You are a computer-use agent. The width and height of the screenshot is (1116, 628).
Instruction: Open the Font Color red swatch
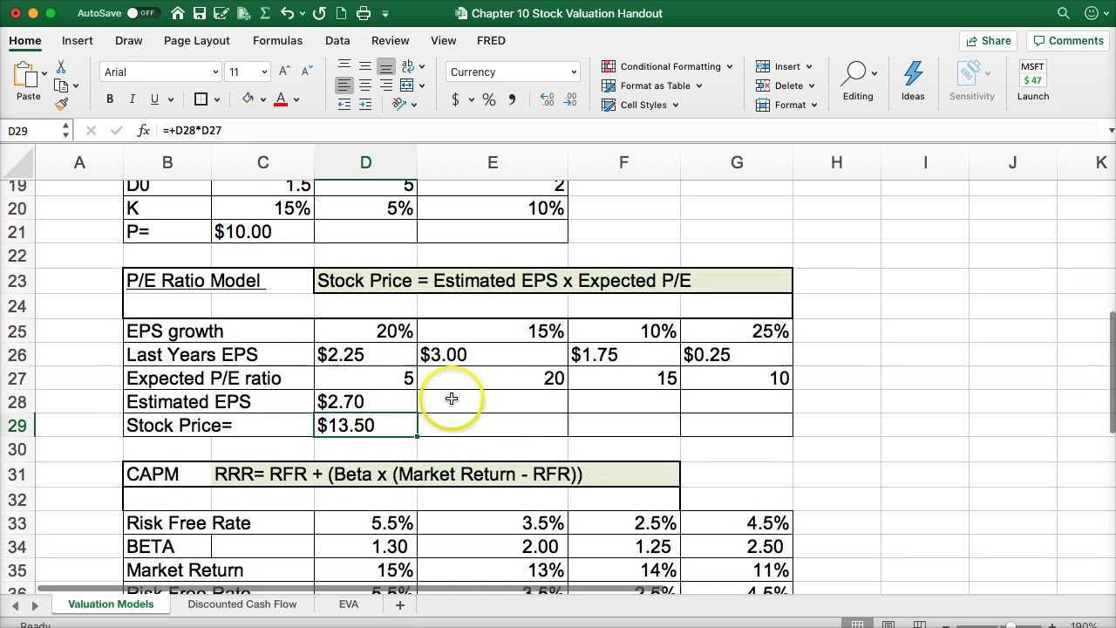(x=281, y=99)
